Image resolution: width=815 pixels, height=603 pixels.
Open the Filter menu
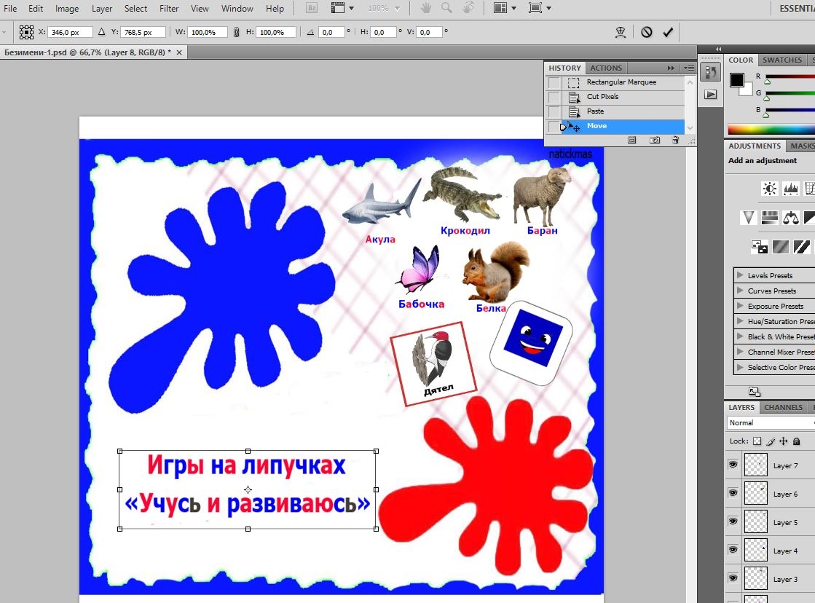pyautogui.click(x=169, y=8)
